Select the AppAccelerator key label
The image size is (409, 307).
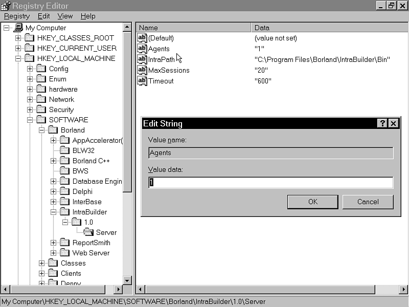[x=97, y=140]
